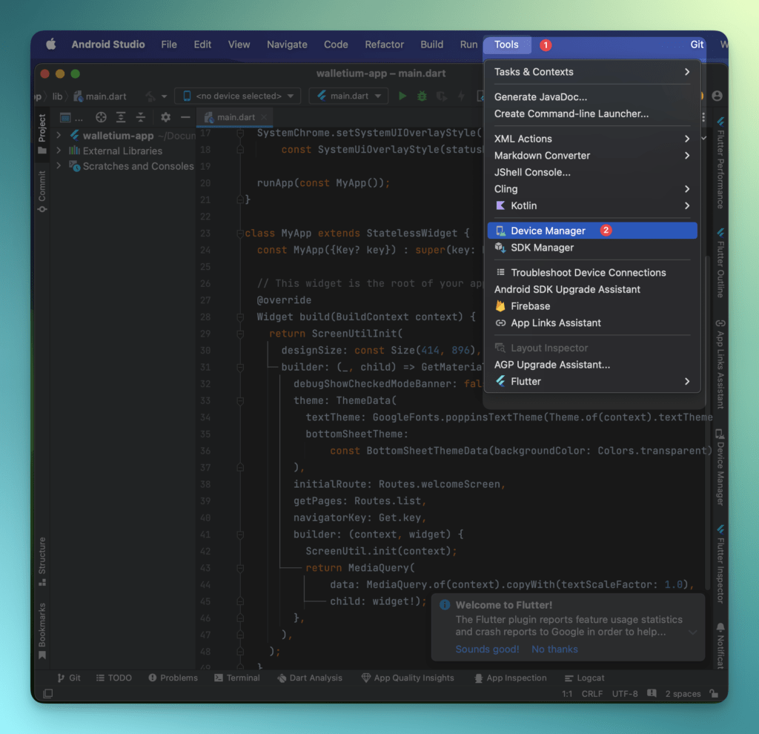This screenshot has width=759, height=734.
Task: Click the Select Opened File target icon
Action: tap(101, 117)
